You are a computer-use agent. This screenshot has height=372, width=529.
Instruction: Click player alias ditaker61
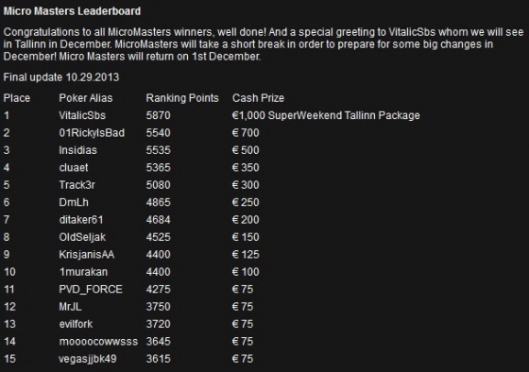point(81,220)
